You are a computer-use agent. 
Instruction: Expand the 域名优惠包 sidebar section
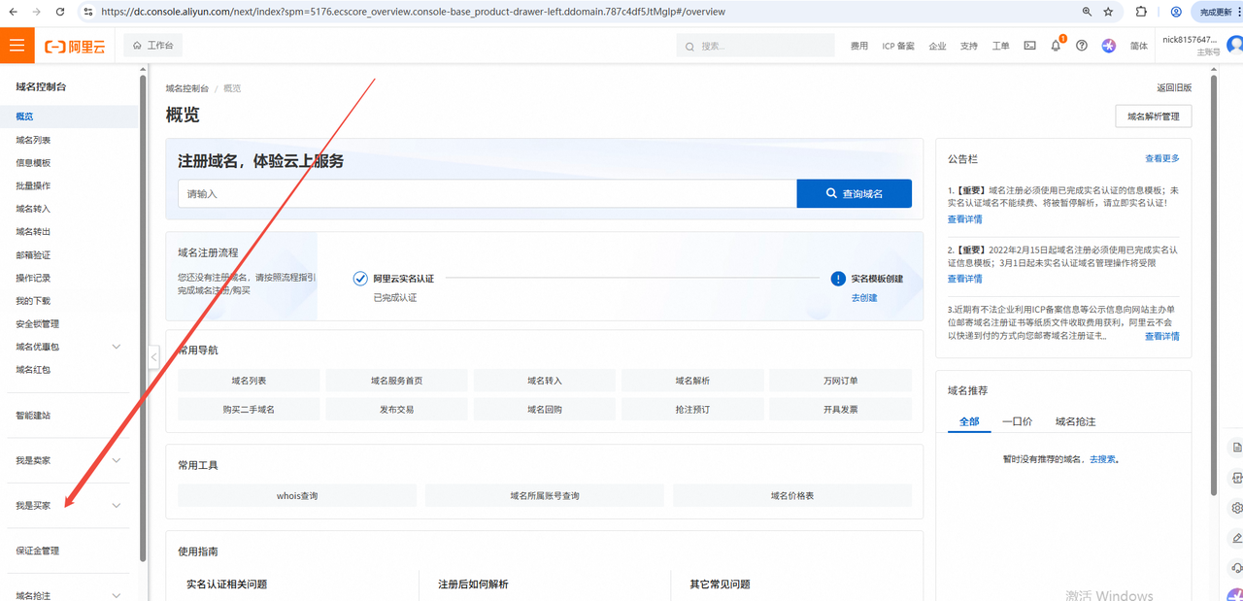117,347
